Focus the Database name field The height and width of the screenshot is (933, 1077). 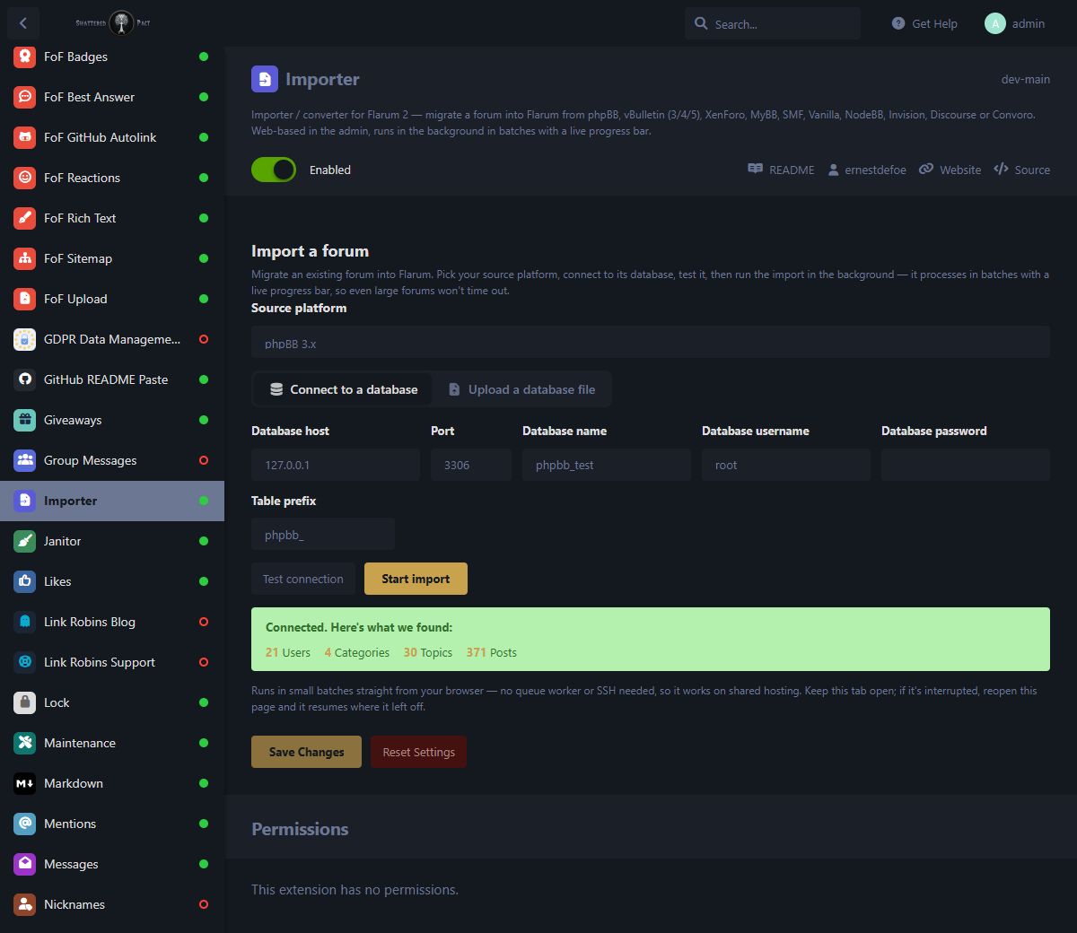pos(607,465)
